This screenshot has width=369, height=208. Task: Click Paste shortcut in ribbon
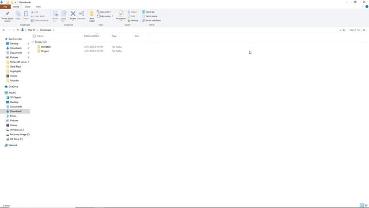point(40,21)
